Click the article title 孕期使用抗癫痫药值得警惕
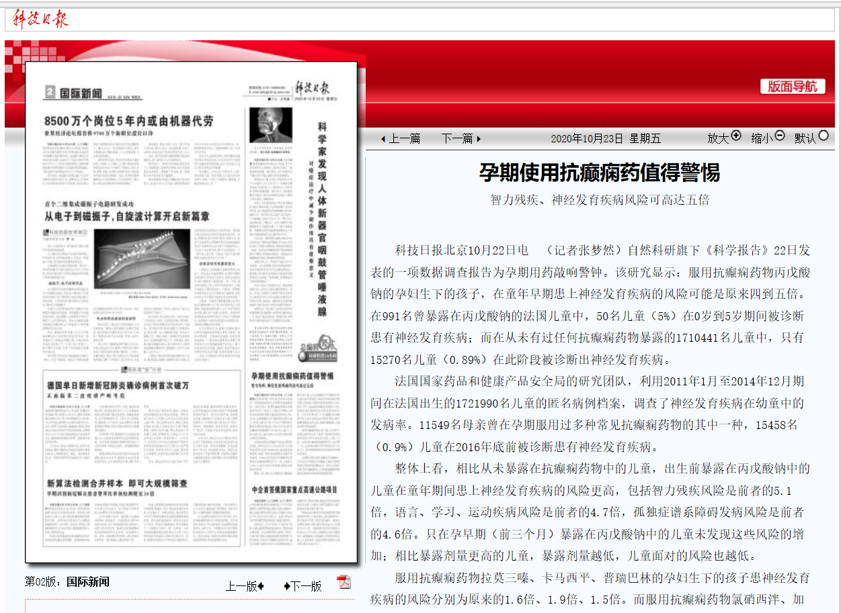The image size is (841, 613). tap(599, 173)
